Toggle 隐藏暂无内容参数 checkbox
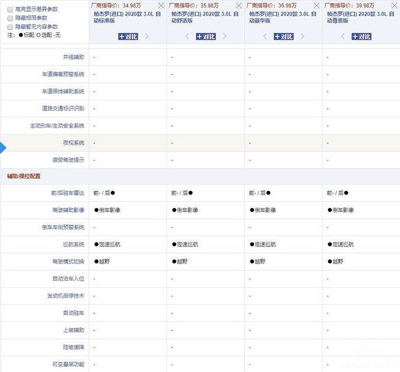Image resolution: width=400 pixels, height=372 pixels. click(10, 27)
